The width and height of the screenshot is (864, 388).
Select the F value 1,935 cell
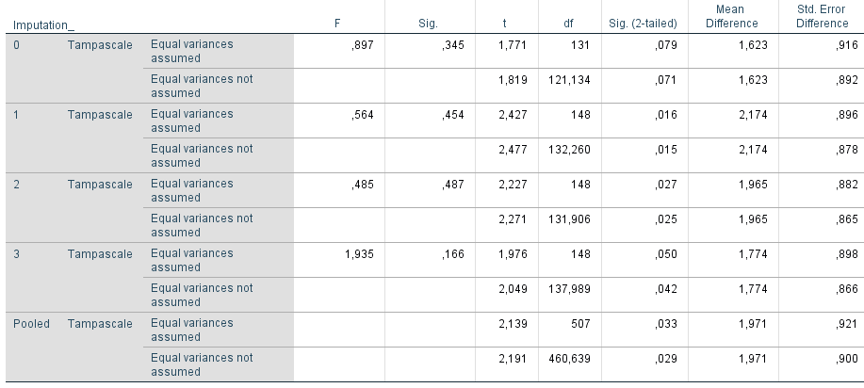358,253
